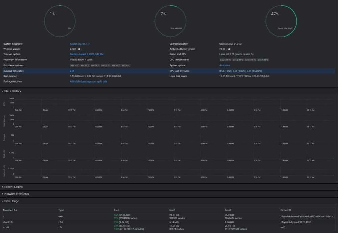The image size is (338, 233).
Task: Expand the Network Interfaces section
Action: [x=15, y=194]
